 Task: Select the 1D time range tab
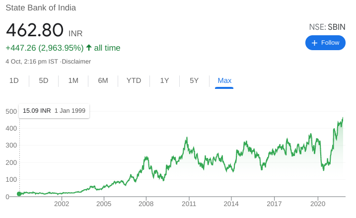click(14, 80)
